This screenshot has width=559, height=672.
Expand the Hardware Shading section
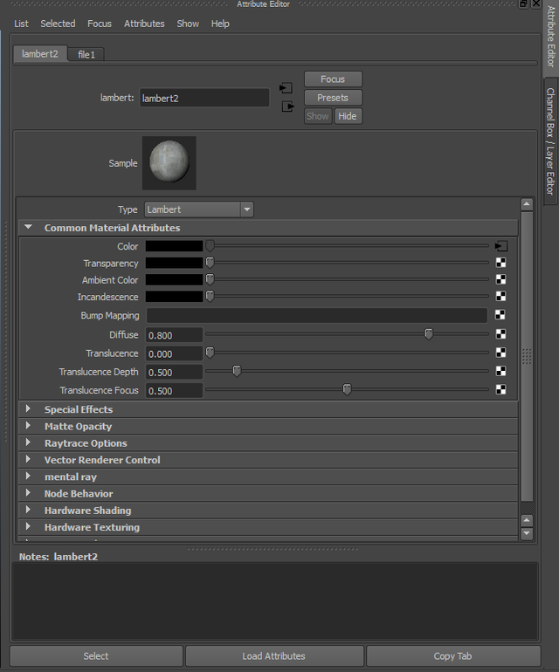(28, 510)
